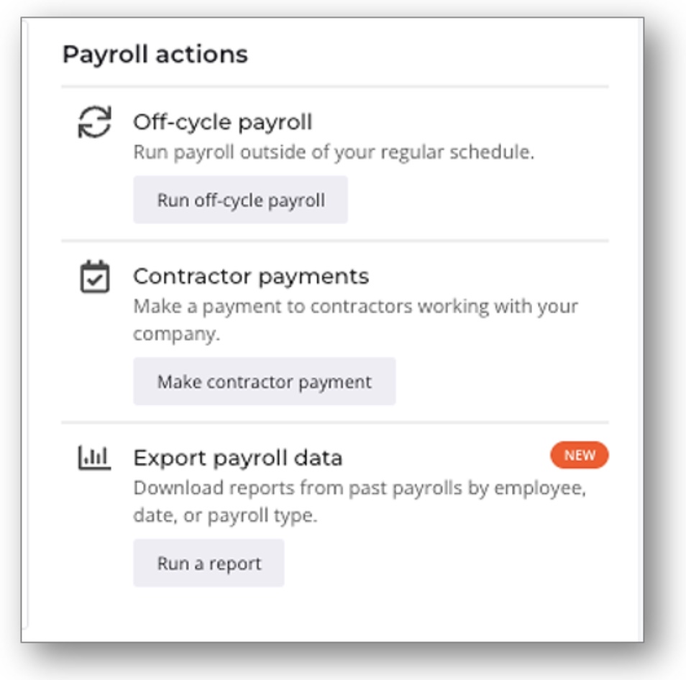
Task: Click the Payroll actions heading
Action: click(x=155, y=55)
